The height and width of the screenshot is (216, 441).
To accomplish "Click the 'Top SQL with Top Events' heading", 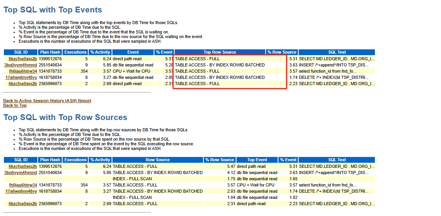I will 52,10.
